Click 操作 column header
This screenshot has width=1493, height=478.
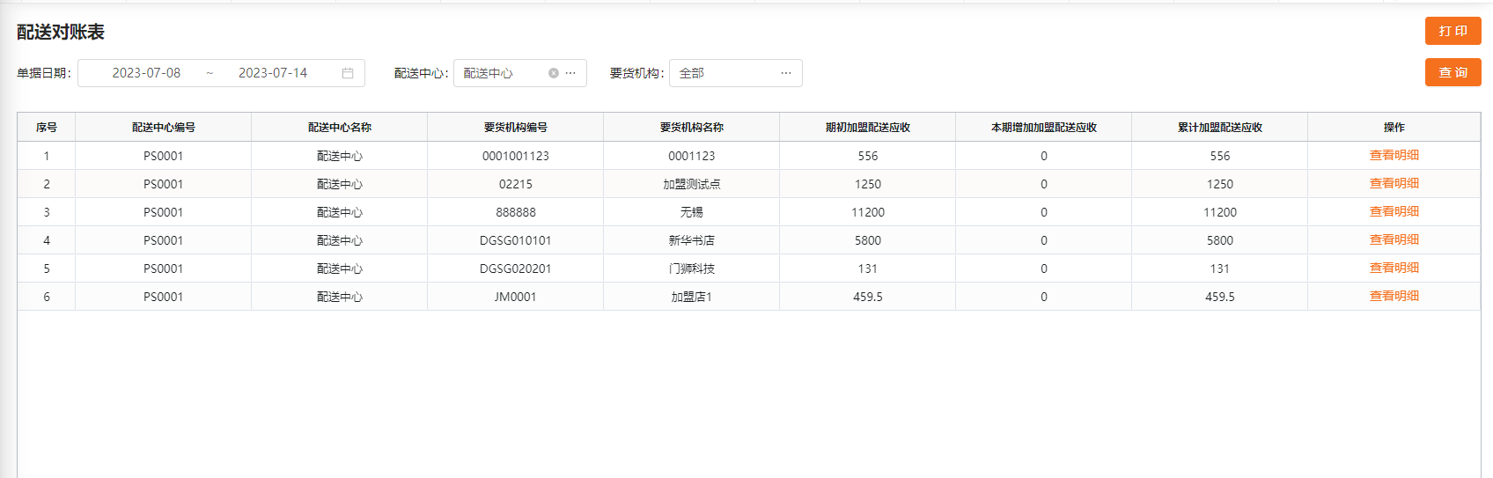(x=1394, y=128)
